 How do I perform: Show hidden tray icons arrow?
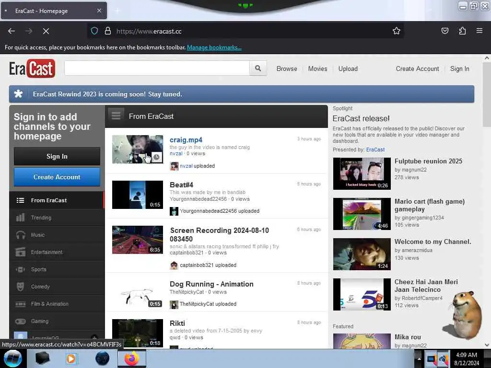(x=419, y=359)
